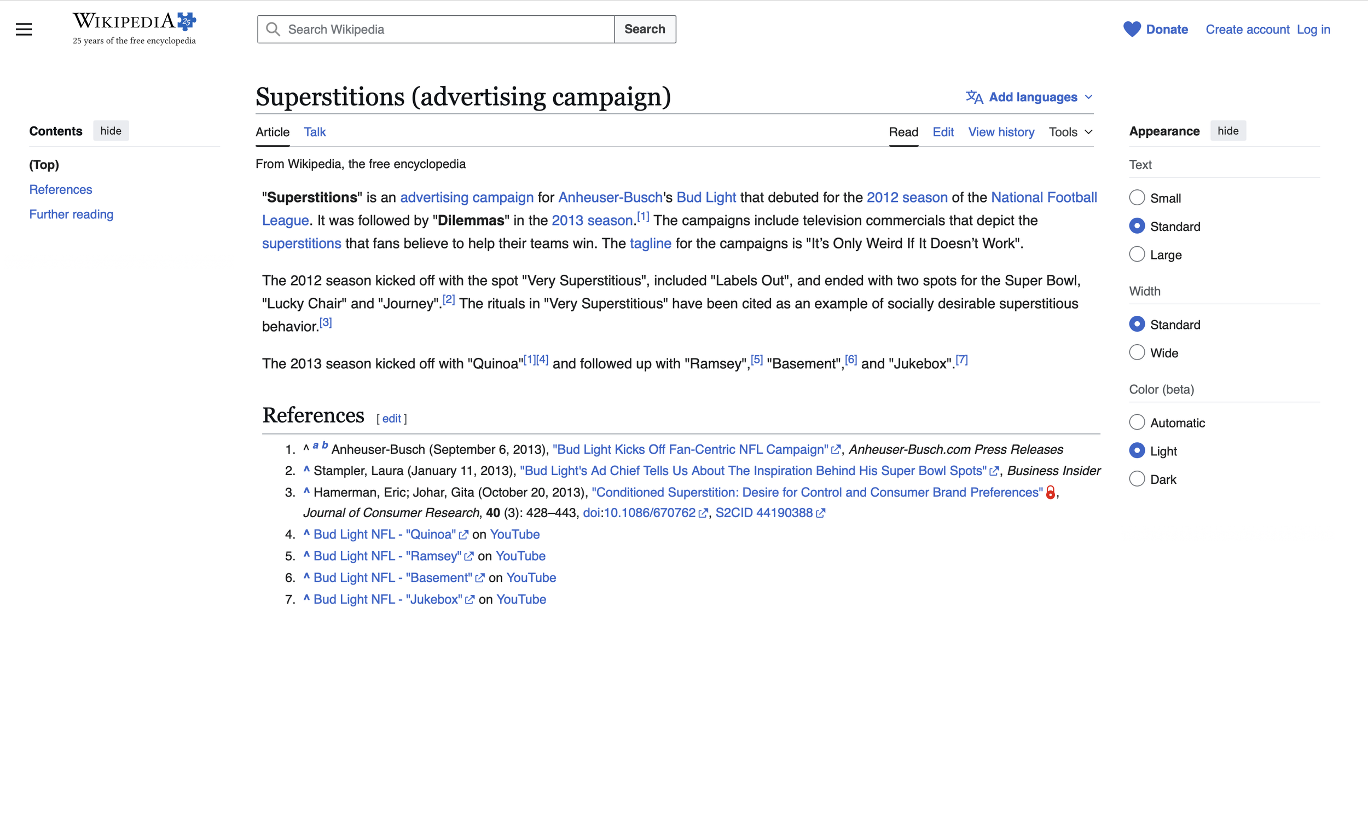This screenshot has height=828, width=1368.
Task: Jump to Further reading in contents
Action: (x=71, y=215)
